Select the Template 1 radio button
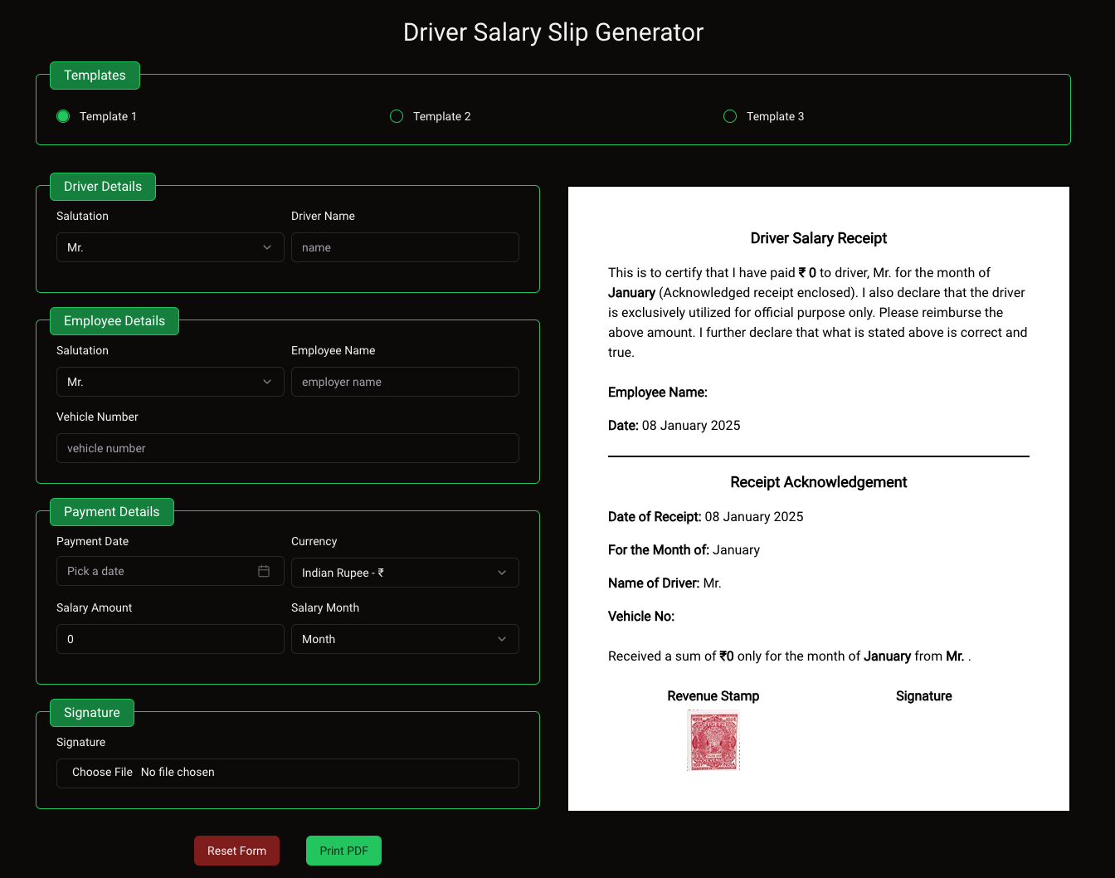The height and width of the screenshot is (878, 1115). pyautogui.click(x=63, y=116)
